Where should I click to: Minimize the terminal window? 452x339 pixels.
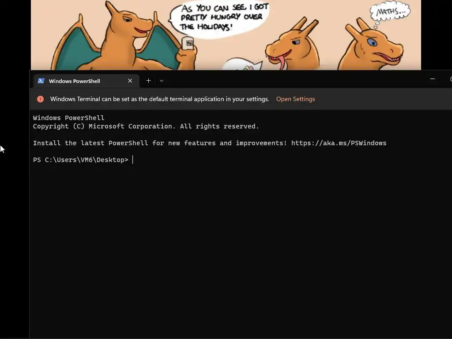point(433,79)
